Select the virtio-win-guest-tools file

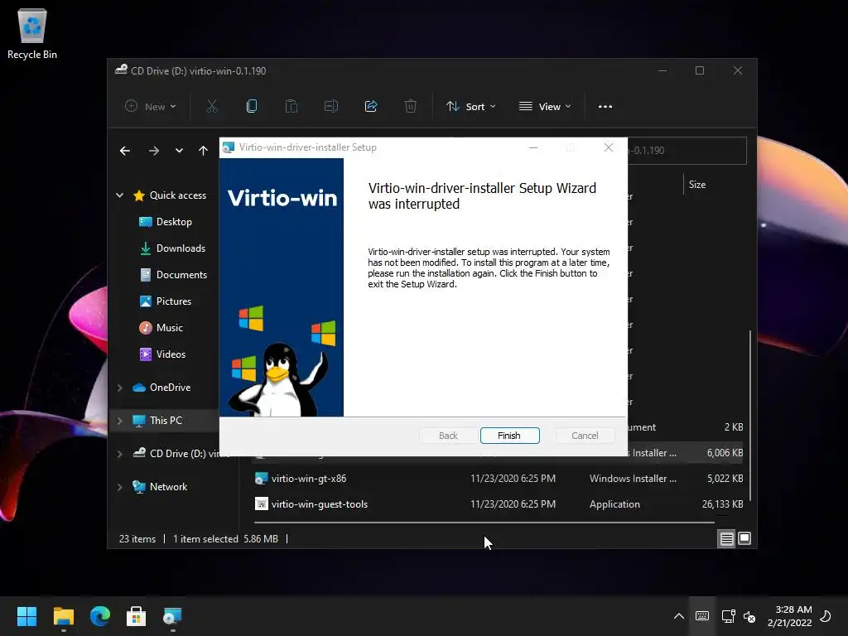pos(320,504)
